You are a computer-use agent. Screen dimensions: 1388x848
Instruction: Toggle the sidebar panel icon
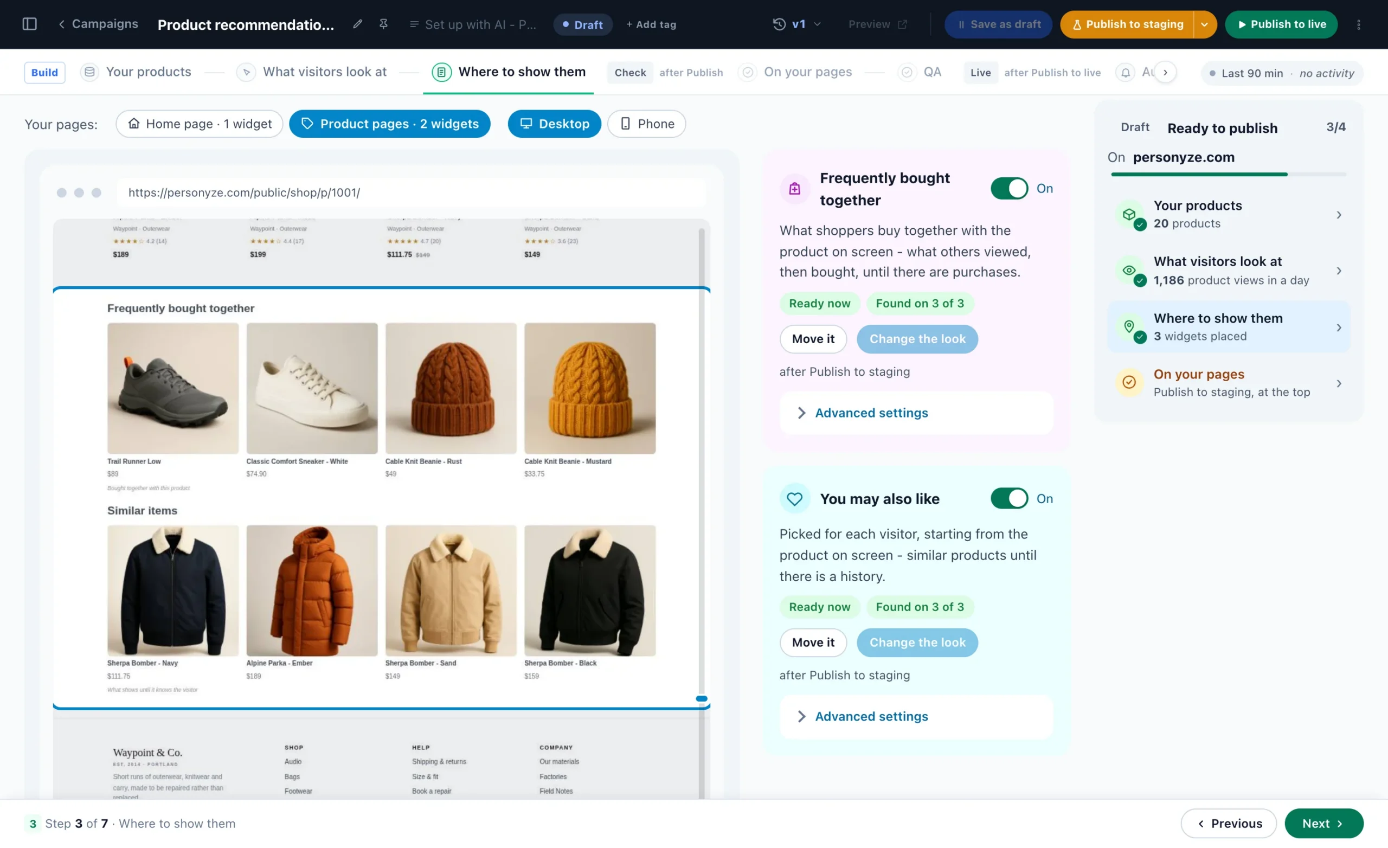click(29, 24)
